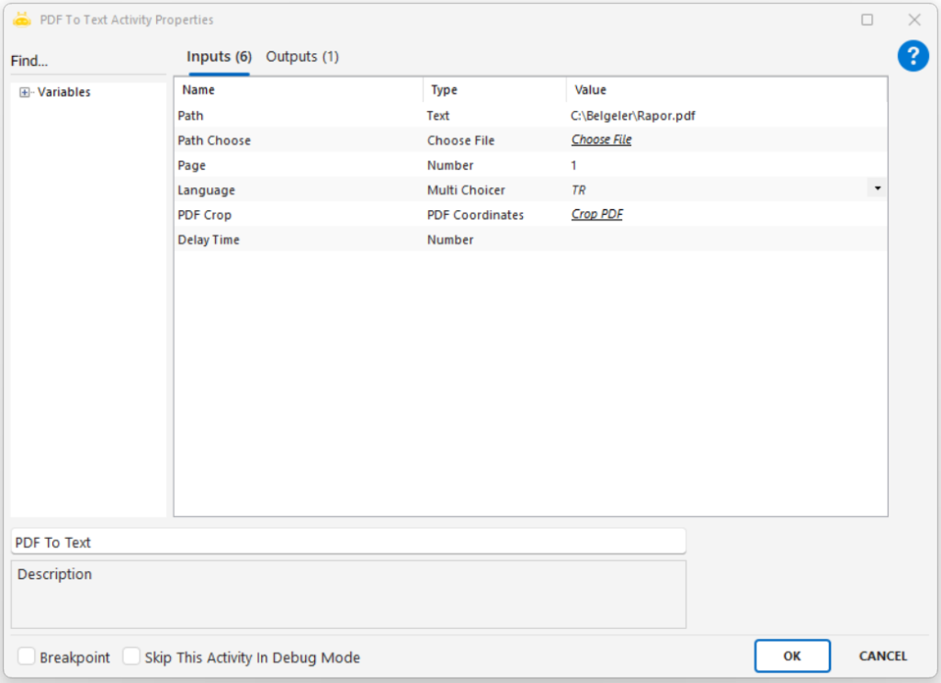The image size is (941, 683).
Task: Click the CANCEL button
Action: point(882,655)
